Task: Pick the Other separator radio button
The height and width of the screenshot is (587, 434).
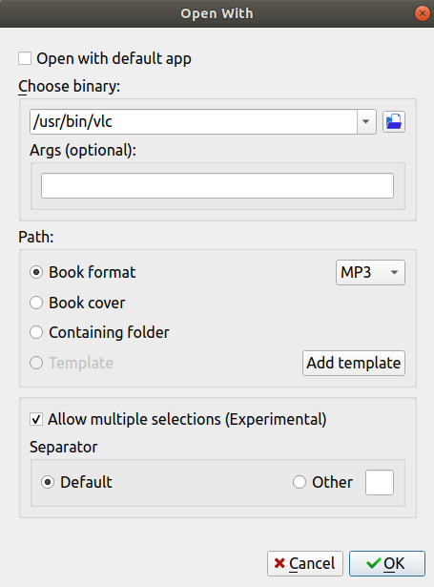Action: click(x=300, y=482)
